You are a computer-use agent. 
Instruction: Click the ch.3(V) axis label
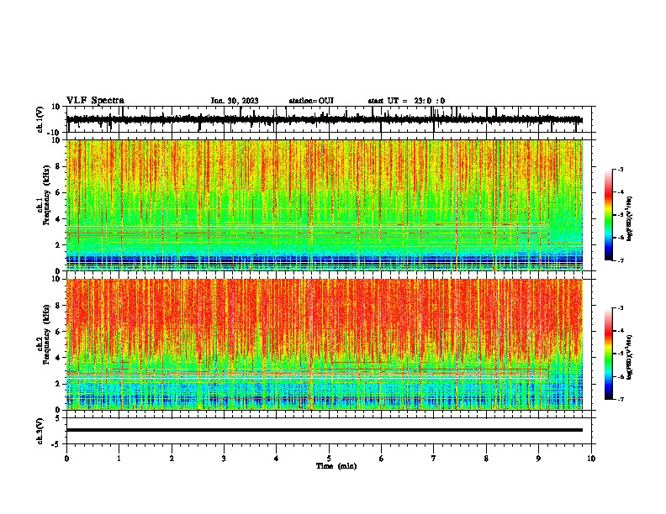[40, 431]
